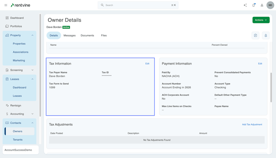The height and width of the screenshot is (158, 276).
Task: Click the Contacts book icon
Action: coord(7,123)
